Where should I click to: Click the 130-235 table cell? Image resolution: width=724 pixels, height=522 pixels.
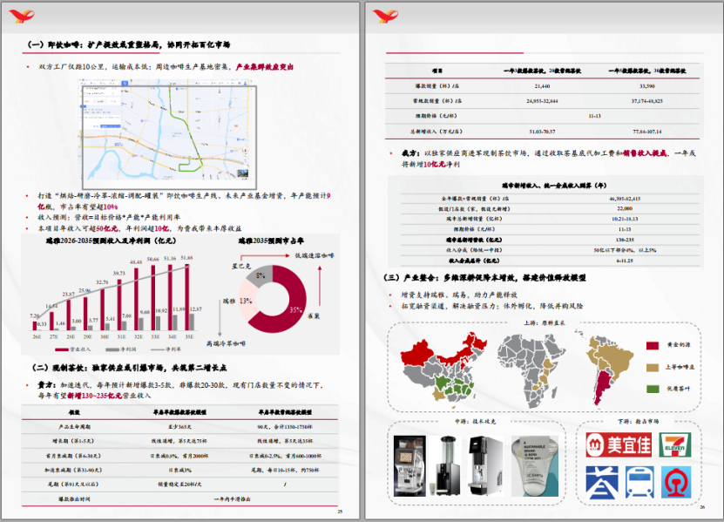click(x=625, y=240)
